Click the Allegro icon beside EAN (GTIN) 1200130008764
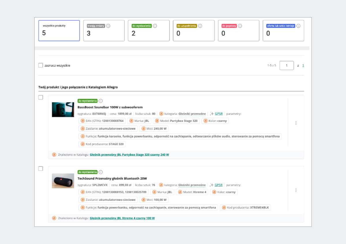Image resolution: width=346 pixels, height=244 pixels. [x=82, y=121]
